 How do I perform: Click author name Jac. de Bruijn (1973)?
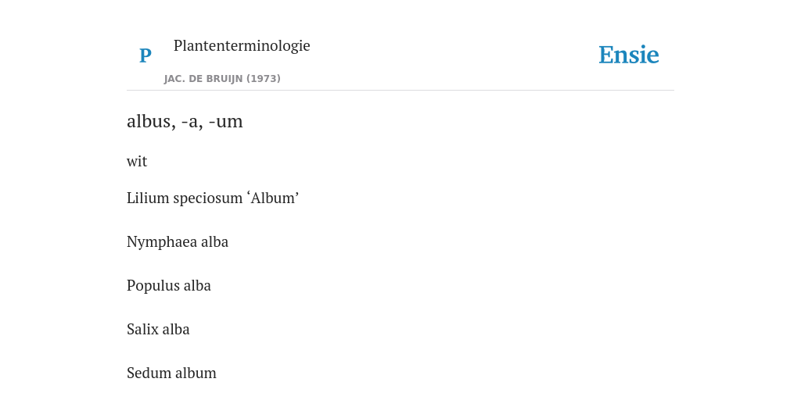222,79
